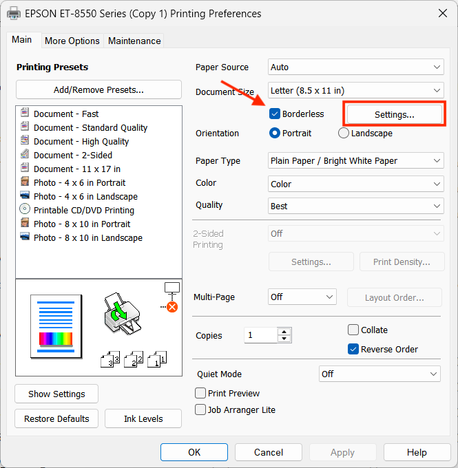
Task: Enable the Print Preview checkbox
Action: pyautogui.click(x=200, y=393)
